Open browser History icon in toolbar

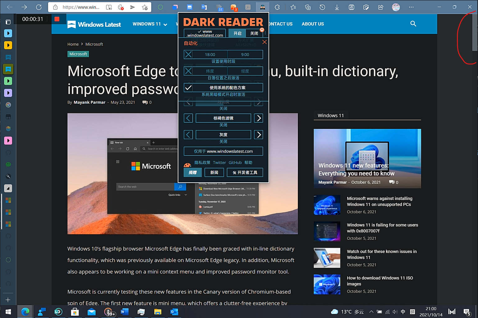coord(322,7)
